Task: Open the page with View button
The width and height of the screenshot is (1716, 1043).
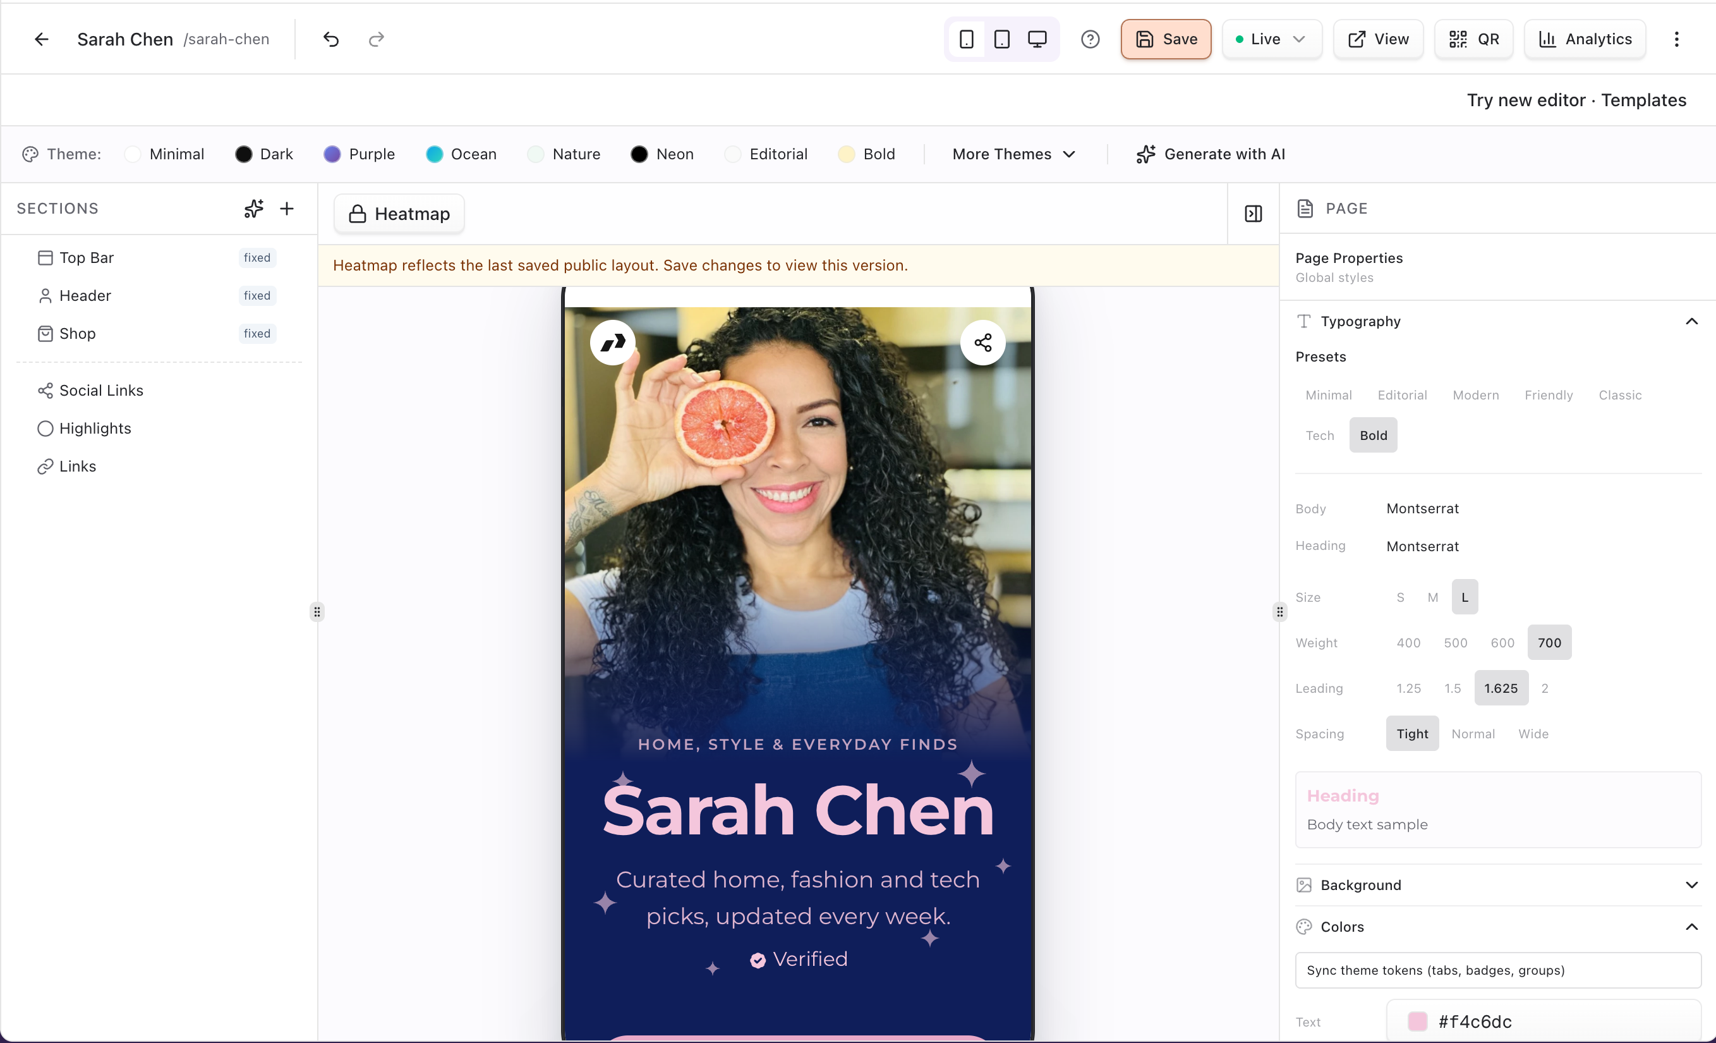Action: [1377, 39]
